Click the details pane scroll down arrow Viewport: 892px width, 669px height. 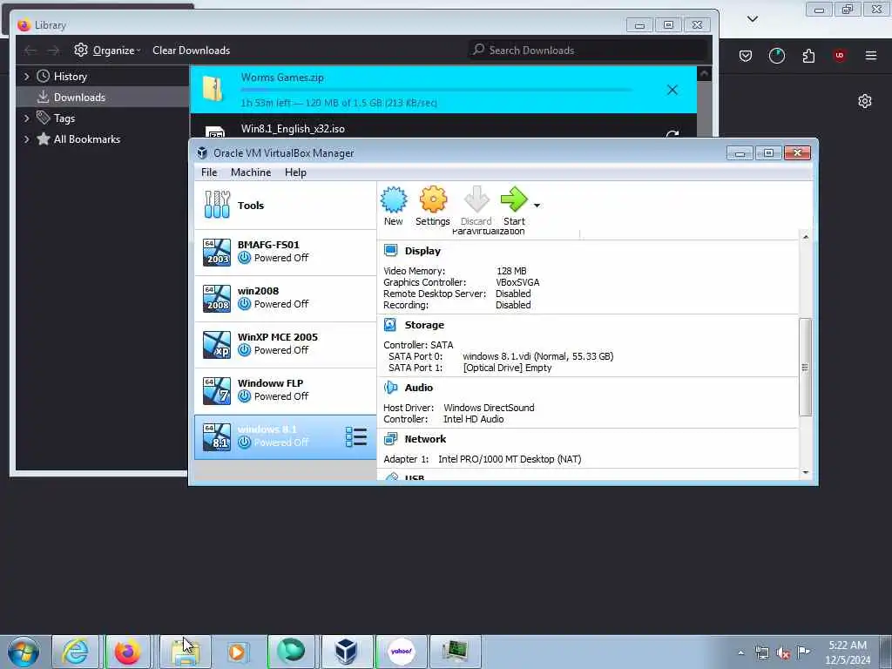point(806,473)
